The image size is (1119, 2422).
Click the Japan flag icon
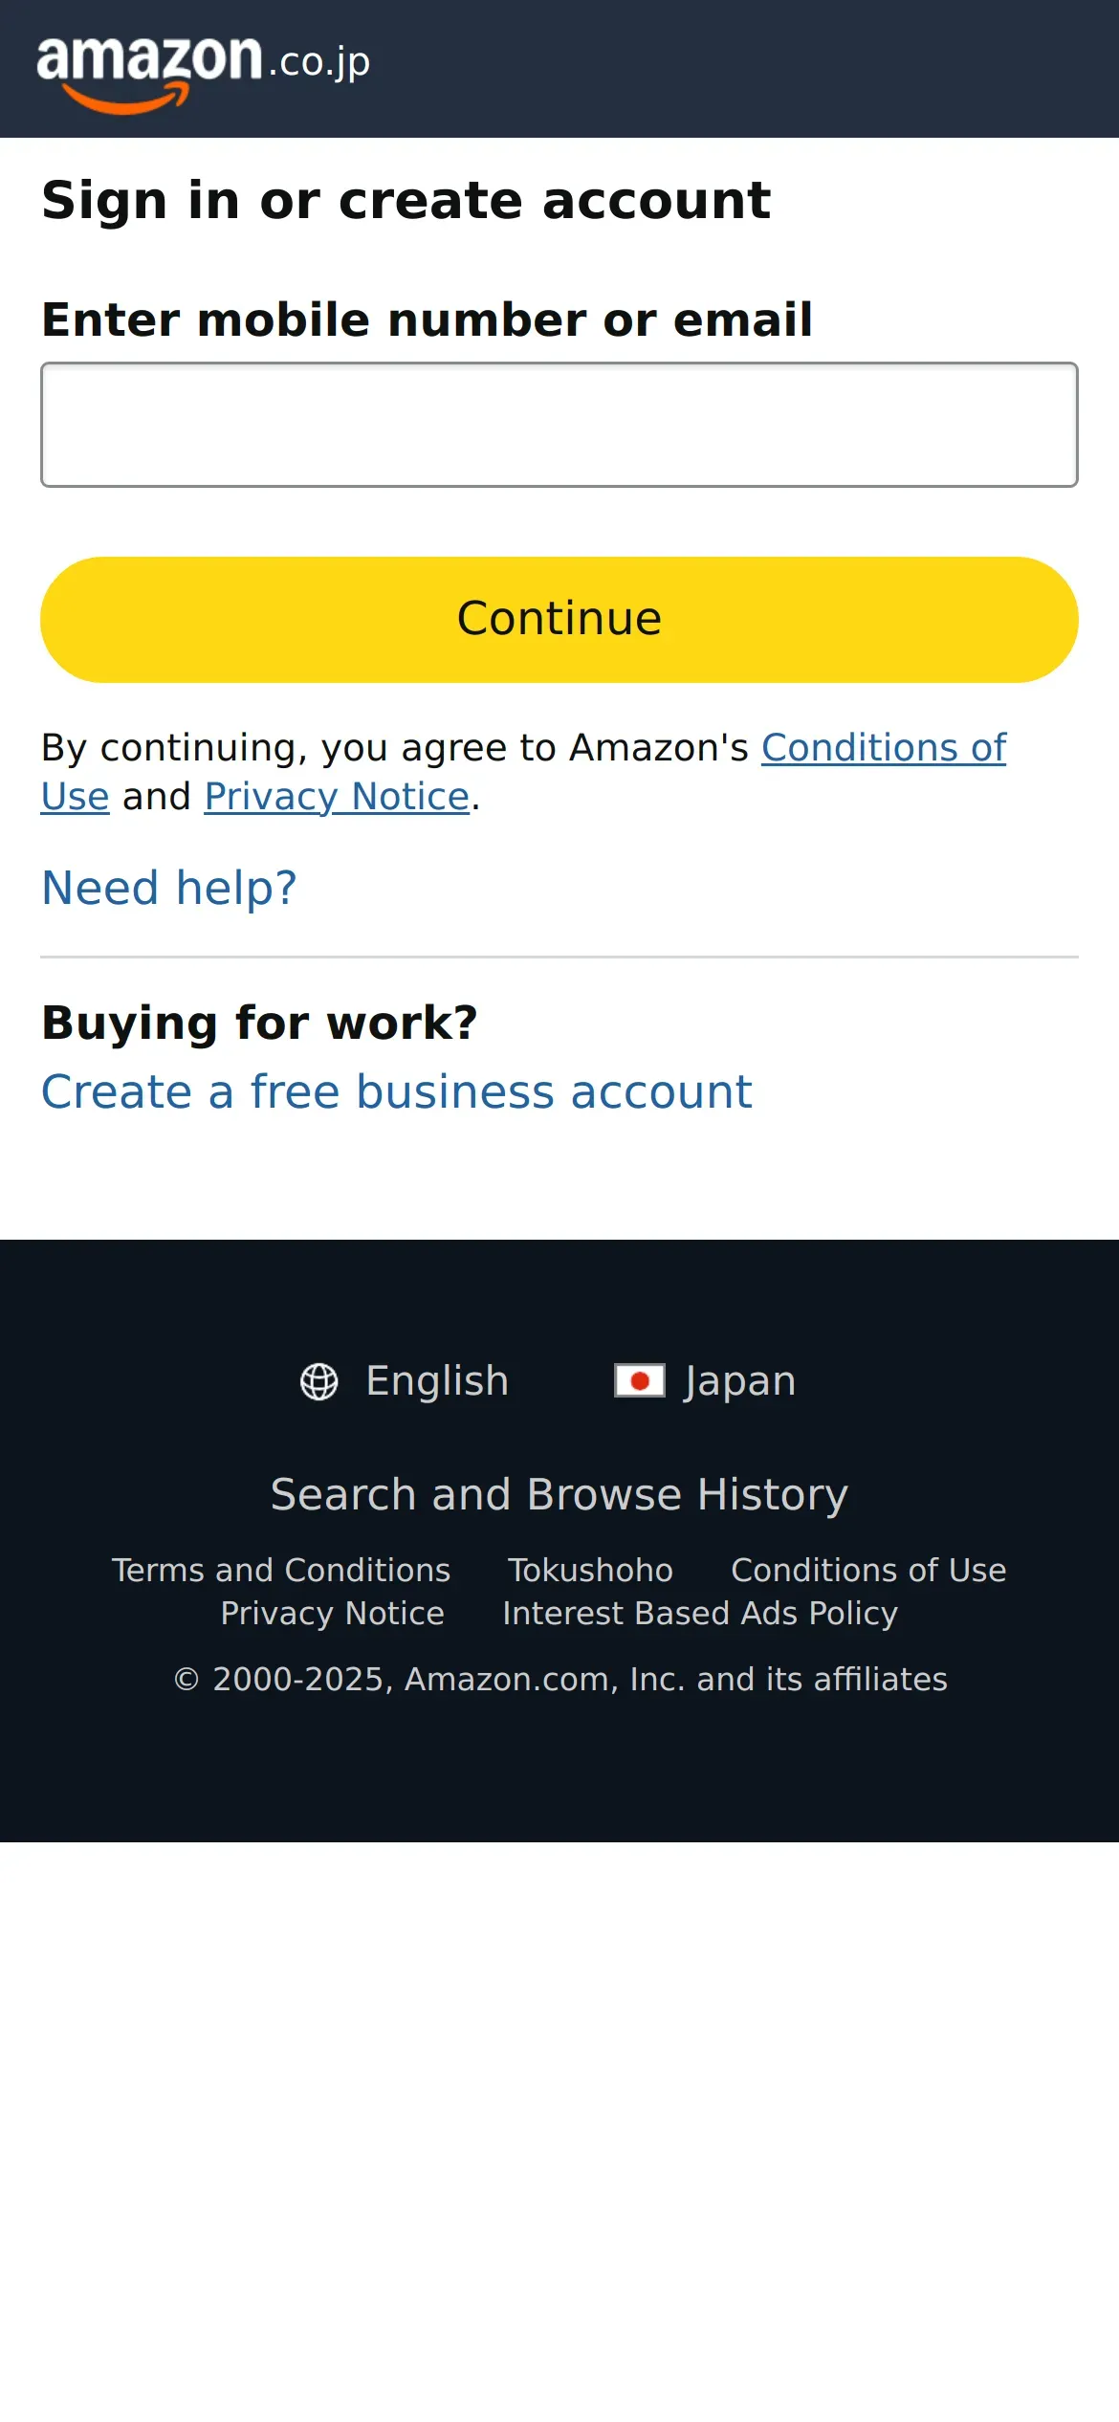click(639, 1380)
